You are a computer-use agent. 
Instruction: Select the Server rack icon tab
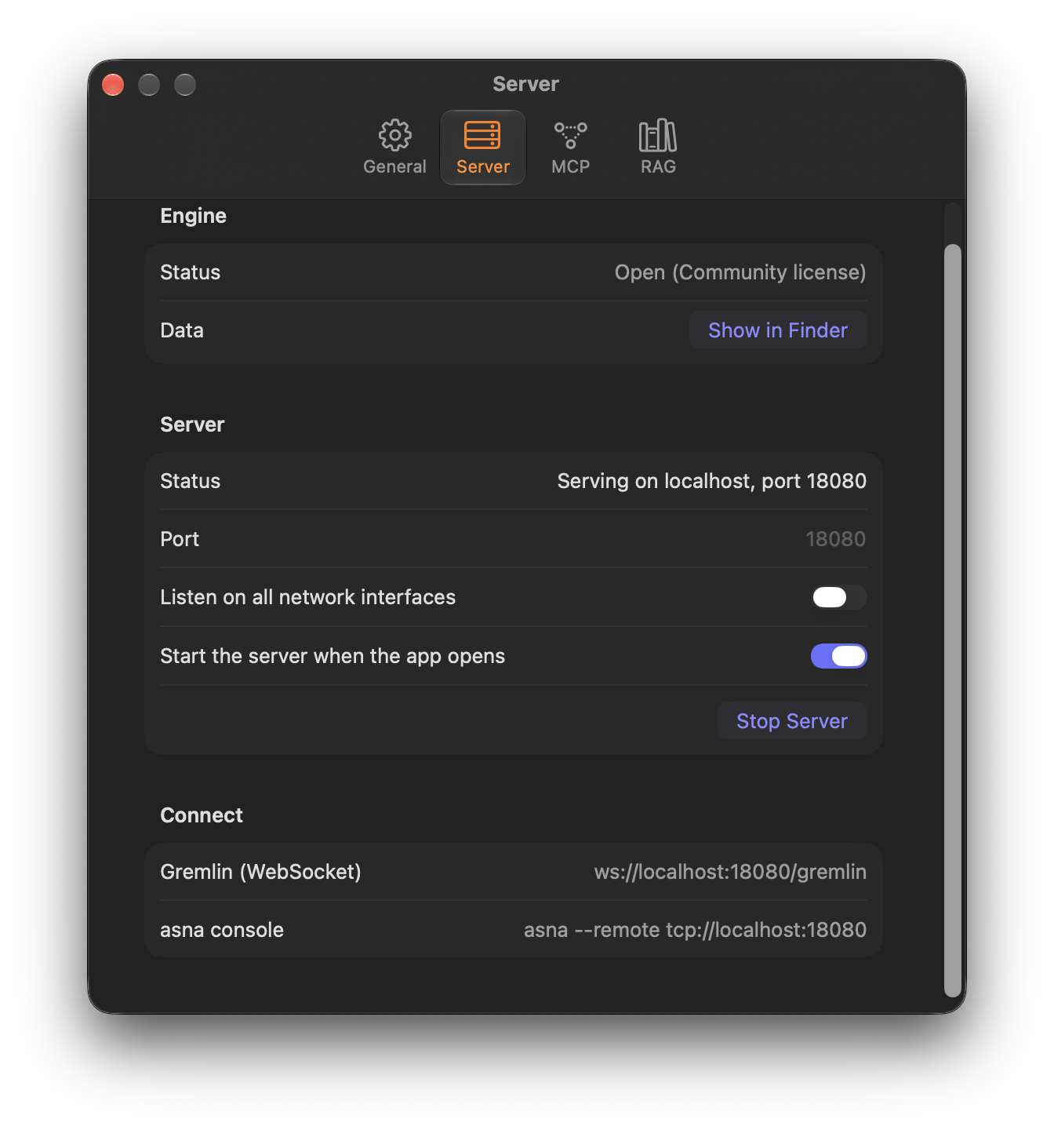click(483, 148)
